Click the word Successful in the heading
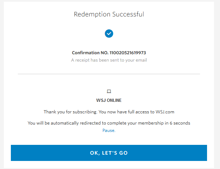Image resolution: width=220 pixels, height=169 pixels. (x=128, y=14)
